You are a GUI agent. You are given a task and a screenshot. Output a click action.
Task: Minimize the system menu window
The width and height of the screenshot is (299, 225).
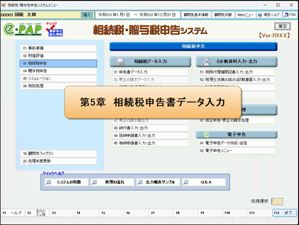(x=265, y=5)
